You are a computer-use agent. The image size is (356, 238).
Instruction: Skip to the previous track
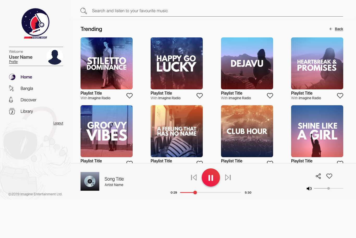(194, 177)
